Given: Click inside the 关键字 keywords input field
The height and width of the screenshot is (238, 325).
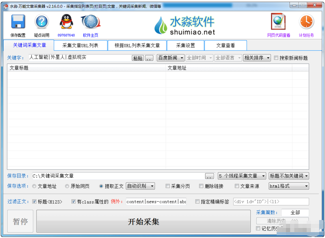Looking at the screenshot, I should [78, 58].
